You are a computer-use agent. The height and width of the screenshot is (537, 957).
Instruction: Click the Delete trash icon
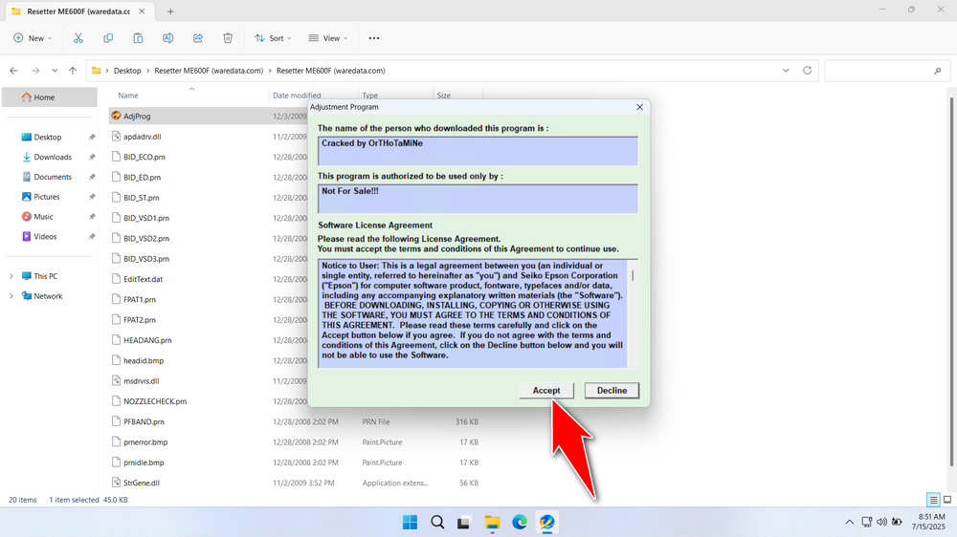(x=228, y=38)
